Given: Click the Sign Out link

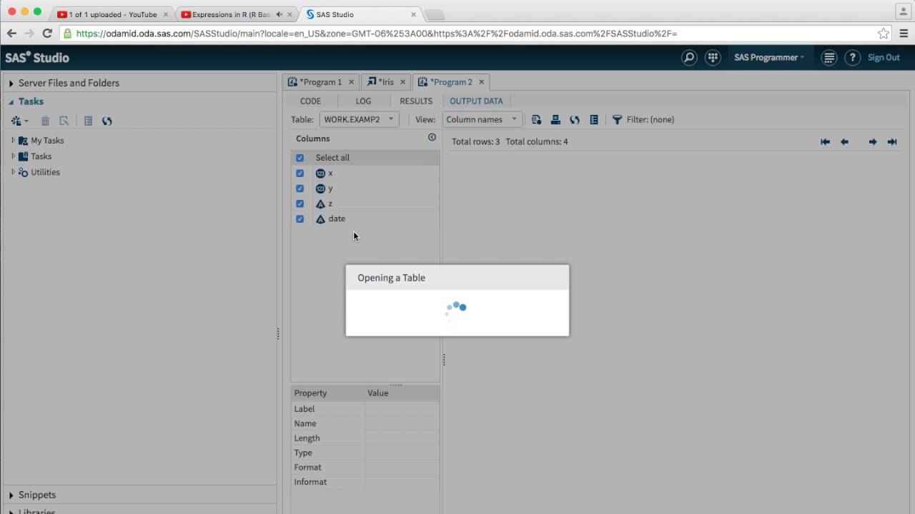Looking at the screenshot, I should [884, 58].
